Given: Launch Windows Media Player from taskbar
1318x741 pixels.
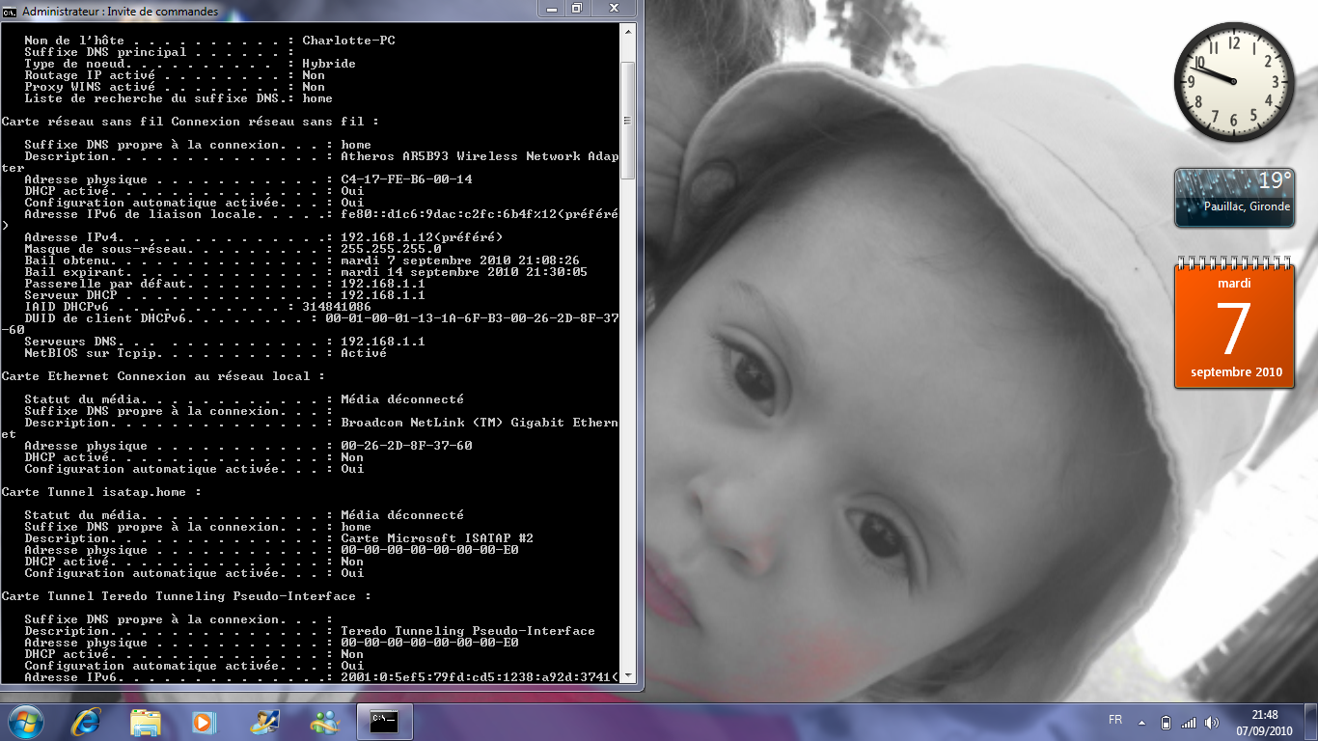Looking at the screenshot, I should [x=204, y=721].
